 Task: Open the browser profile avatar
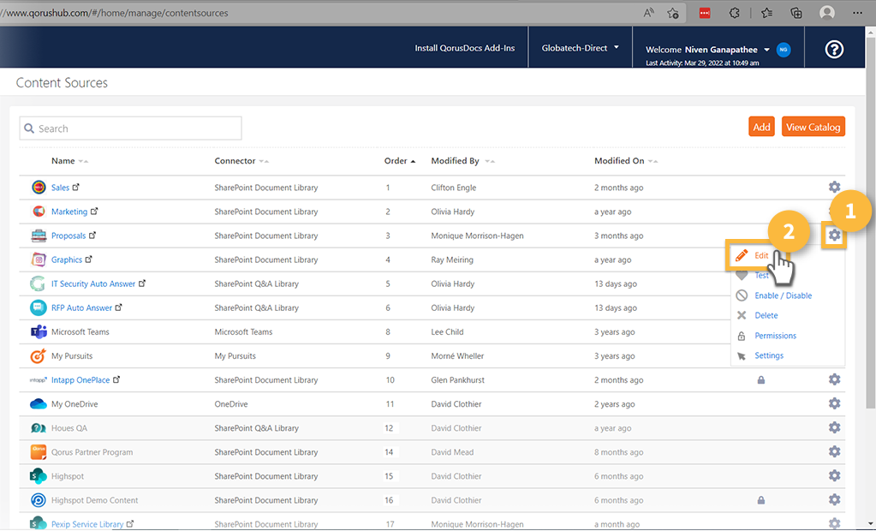[x=827, y=13]
